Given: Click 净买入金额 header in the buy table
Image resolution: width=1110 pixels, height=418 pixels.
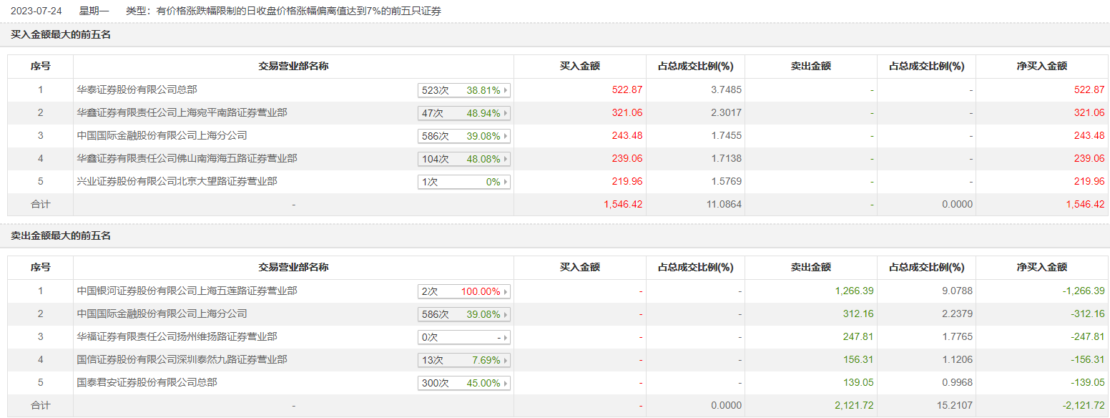Looking at the screenshot, I should point(1042,66).
